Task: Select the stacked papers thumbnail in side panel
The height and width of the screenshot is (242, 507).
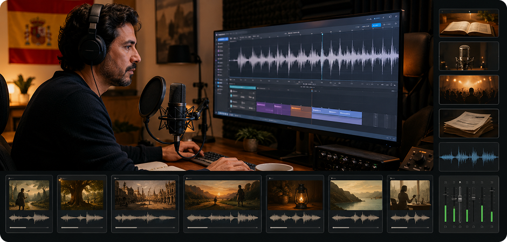Action: pos(469,123)
